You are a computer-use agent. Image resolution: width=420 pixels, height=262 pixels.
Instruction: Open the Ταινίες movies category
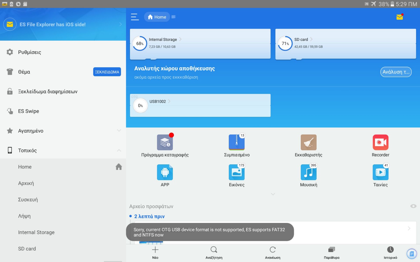pyautogui.click(x=380, y=172)
